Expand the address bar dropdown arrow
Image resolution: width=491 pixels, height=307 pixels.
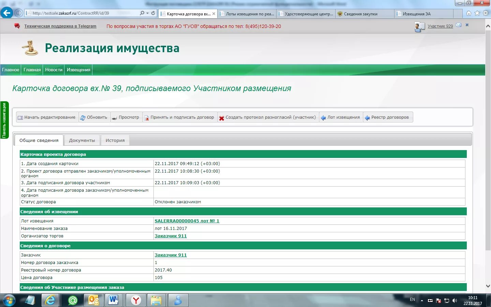click(147, 13)
